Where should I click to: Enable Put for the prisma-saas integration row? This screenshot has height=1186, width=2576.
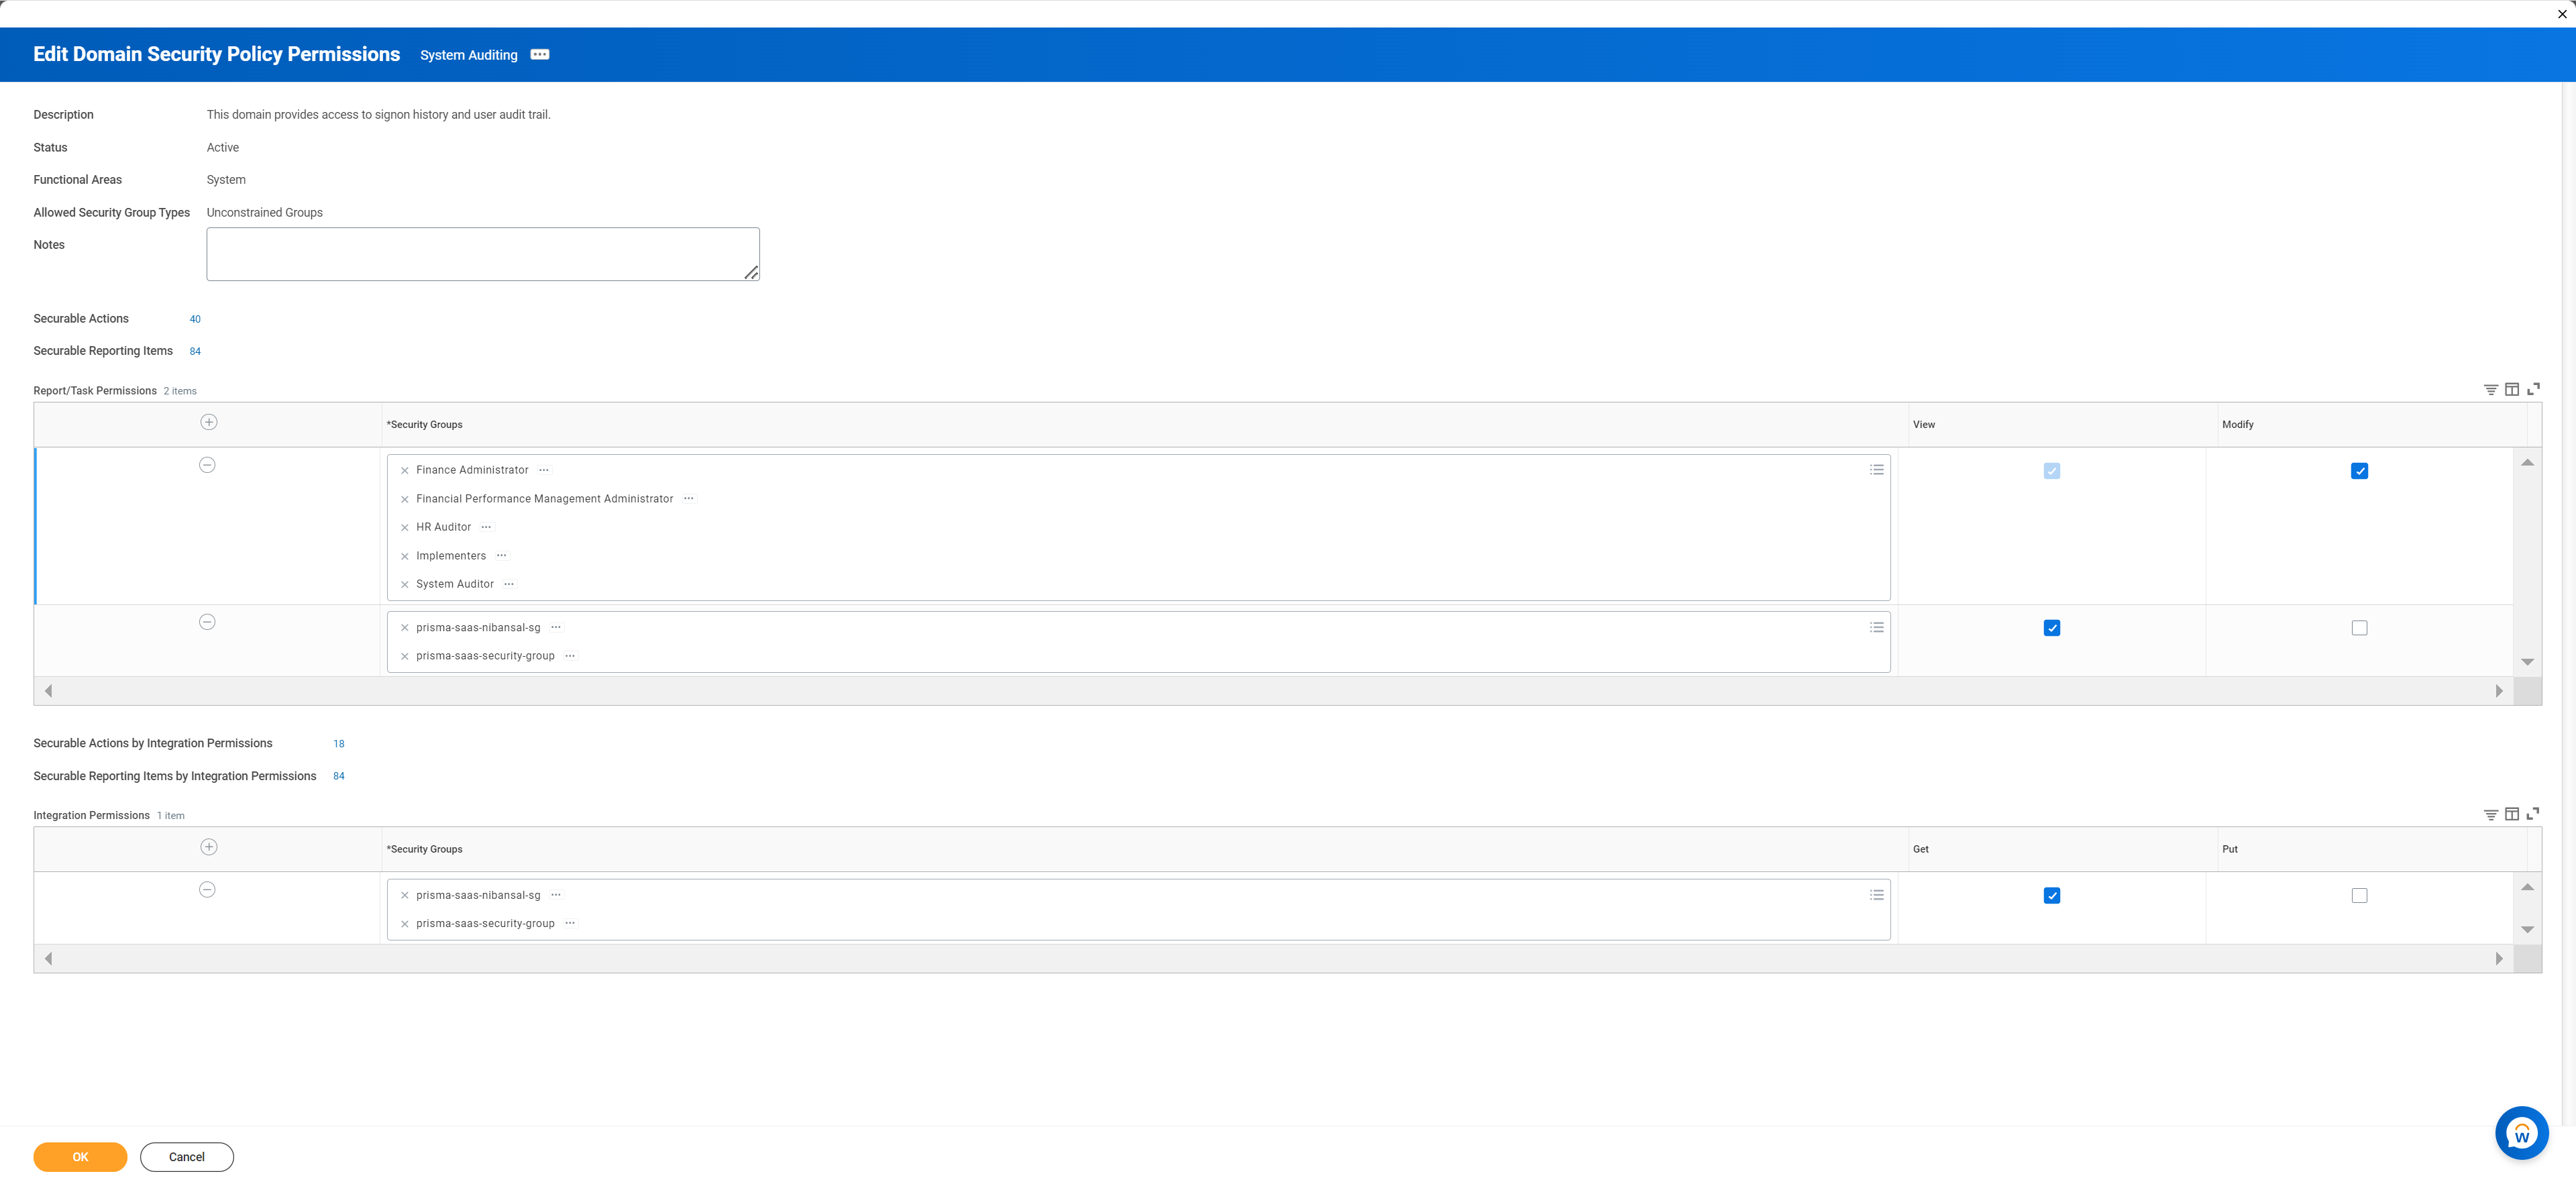coord(2359,896)
